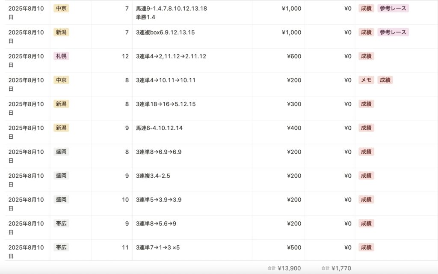The width and height of the screenshot is (438, 274).
Task: Click 新潟 tag in race 7 row
Action: click(x=61, y=32)
